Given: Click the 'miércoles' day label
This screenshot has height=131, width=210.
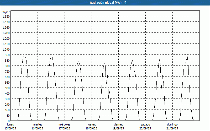Looking at the screenshot, I should pos(64,124).
